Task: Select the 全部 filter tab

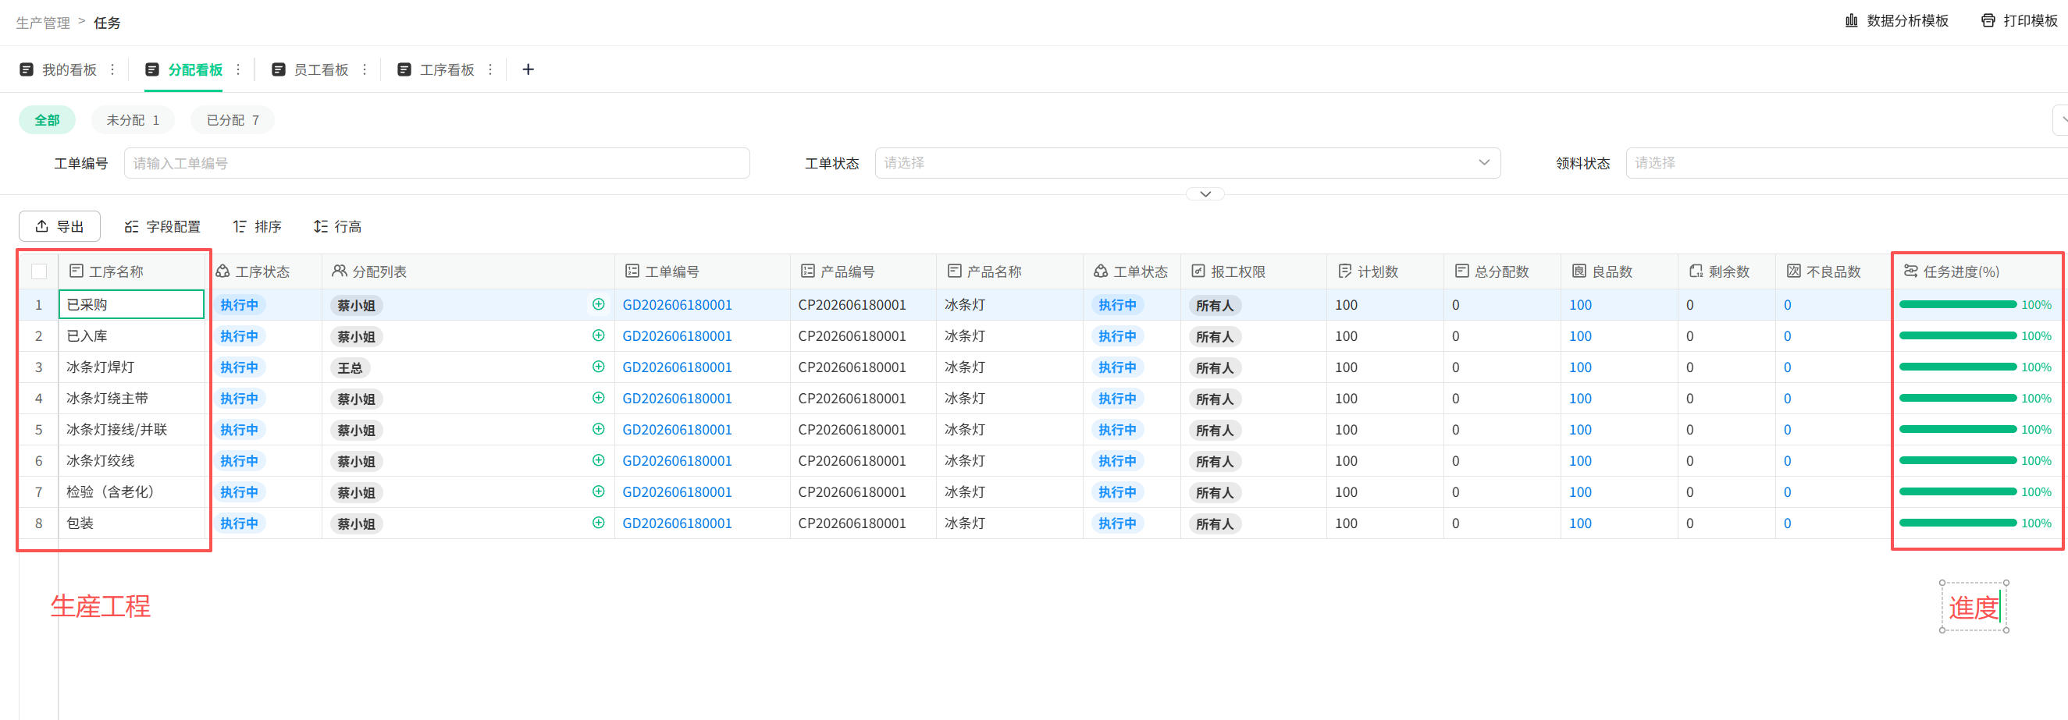Action: click(48, 120)
